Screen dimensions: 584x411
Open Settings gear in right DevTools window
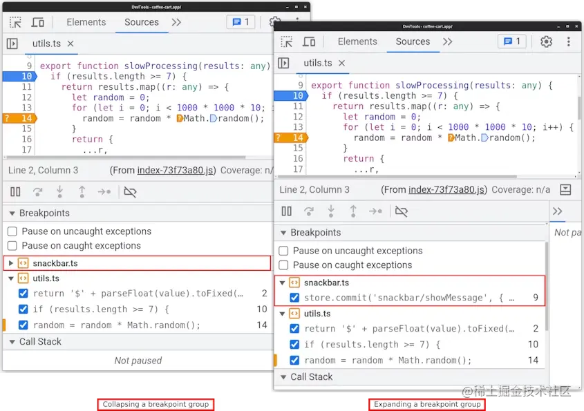coord(546,41)
